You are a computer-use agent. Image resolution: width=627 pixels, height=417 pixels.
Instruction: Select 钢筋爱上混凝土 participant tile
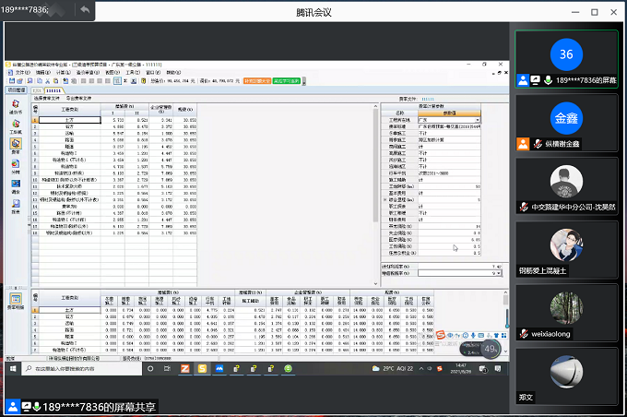pos(566,249)
